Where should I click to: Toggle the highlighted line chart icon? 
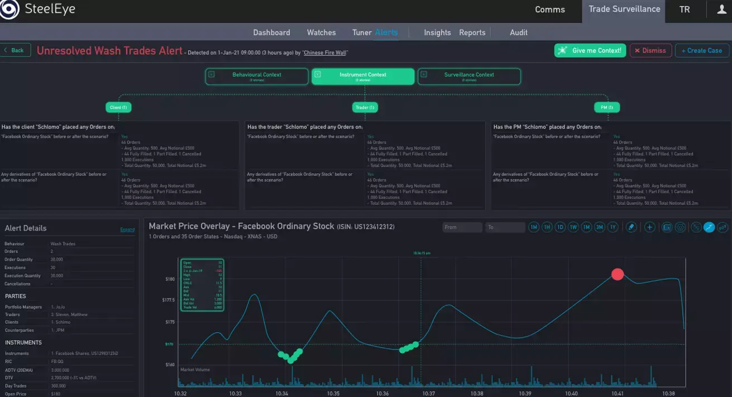tap(709, 227)
